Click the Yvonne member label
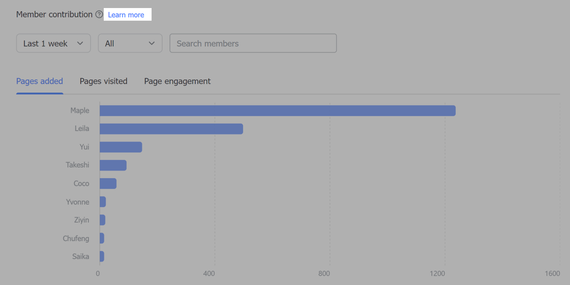 [x=77, y=202]
